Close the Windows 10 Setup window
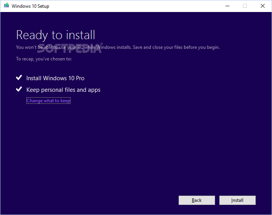 click(x=263, y=6)
